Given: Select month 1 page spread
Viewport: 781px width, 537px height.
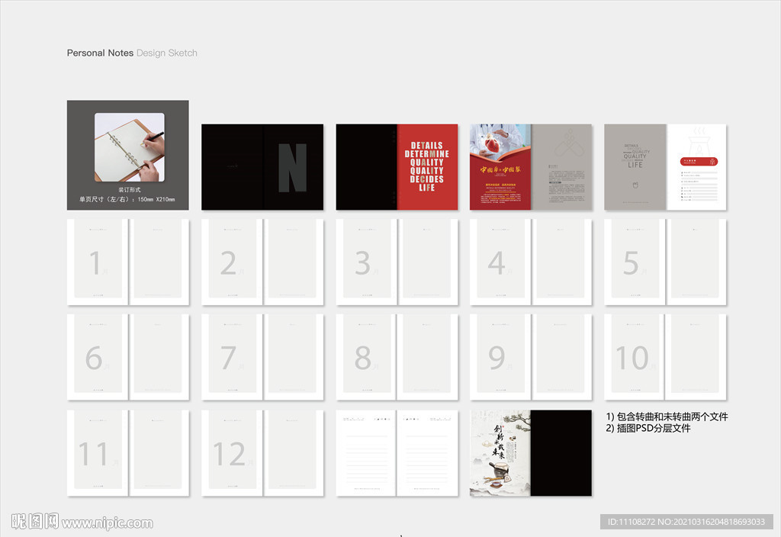Looking at the screenshot, I should (x=128, y=262).
